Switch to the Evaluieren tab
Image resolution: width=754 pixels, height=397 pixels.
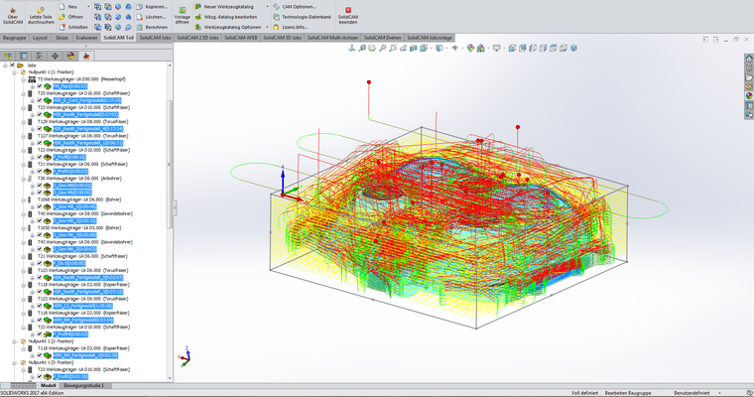click(86, 38)
